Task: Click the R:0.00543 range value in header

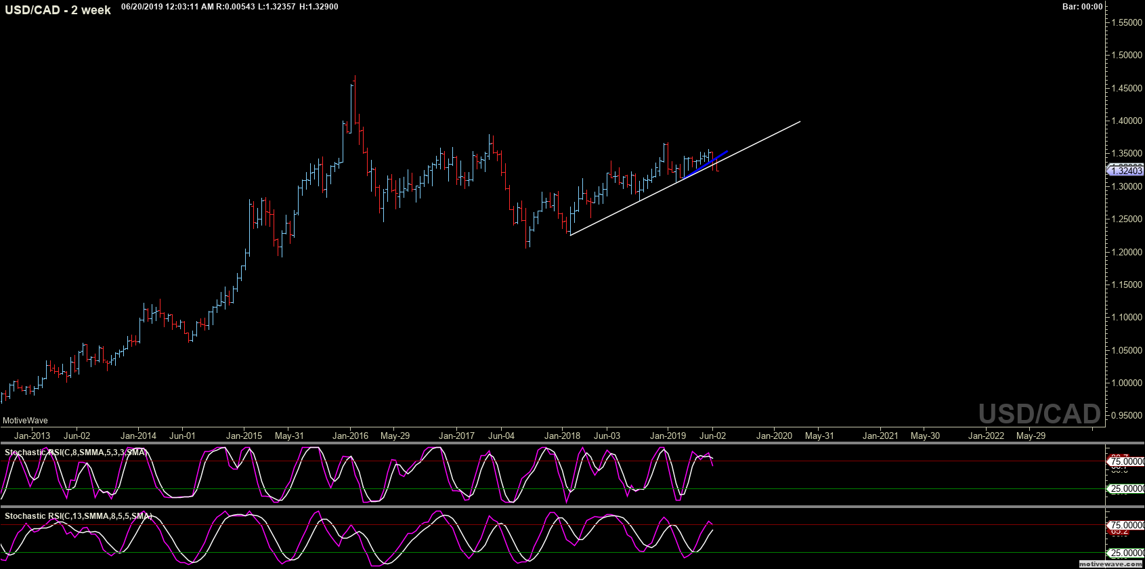Action: click(x=236, y=7)
